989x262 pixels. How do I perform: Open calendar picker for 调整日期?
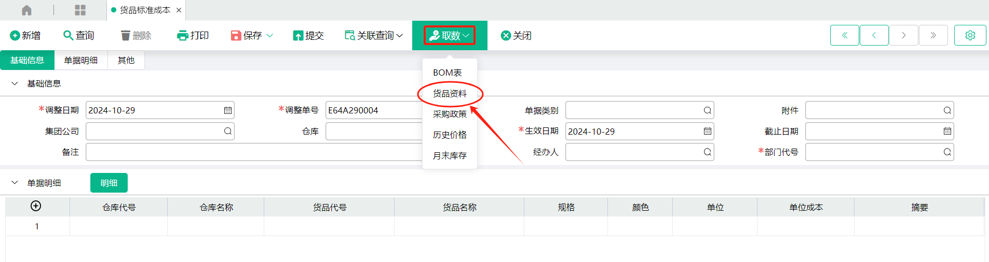[227, 110]
